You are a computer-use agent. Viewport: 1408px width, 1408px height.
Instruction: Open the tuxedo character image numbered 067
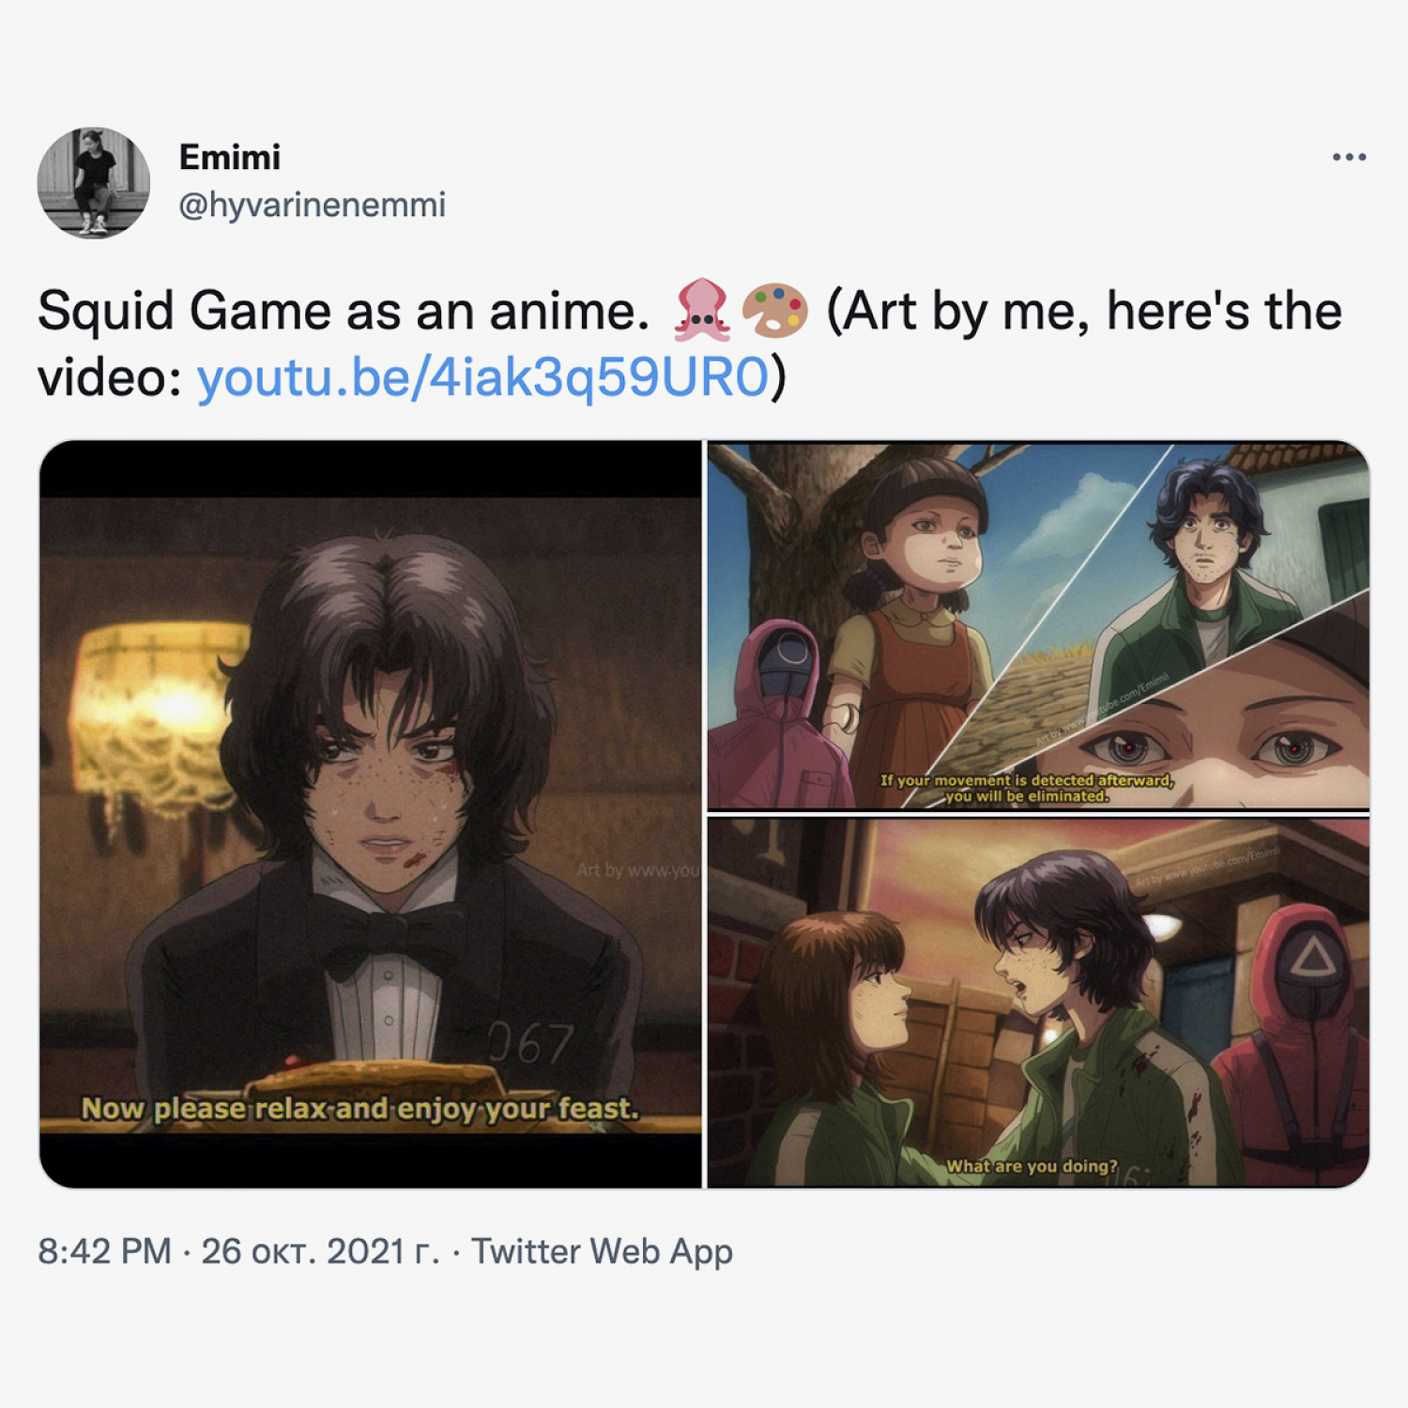[371, 814]
